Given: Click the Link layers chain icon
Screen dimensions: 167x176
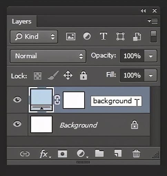Looking at the screenshot, I should [x=25, y=154].
